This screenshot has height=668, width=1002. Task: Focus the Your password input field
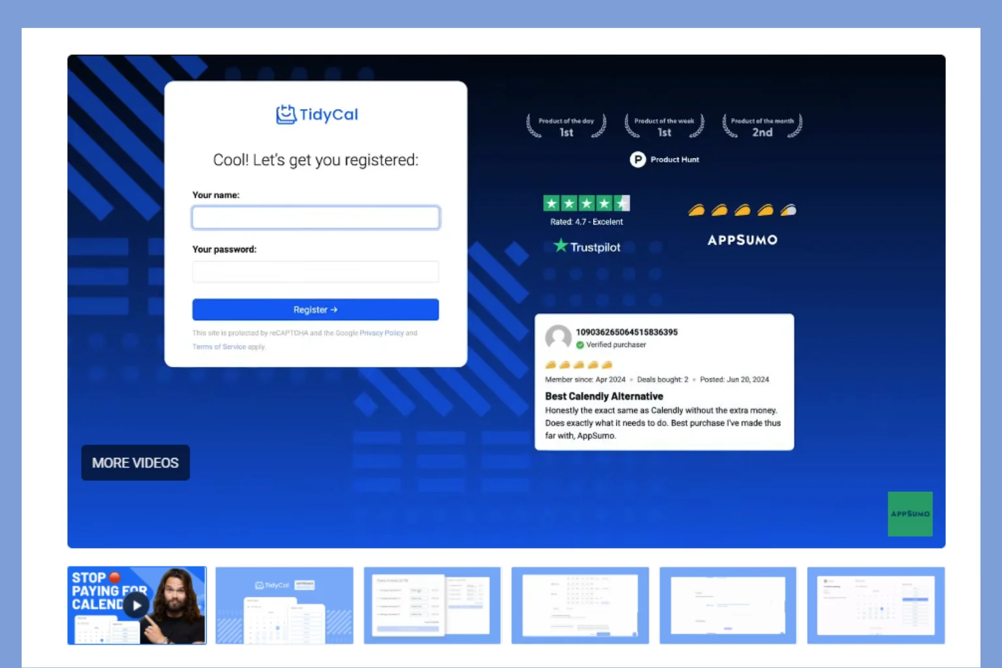[316, 272]
